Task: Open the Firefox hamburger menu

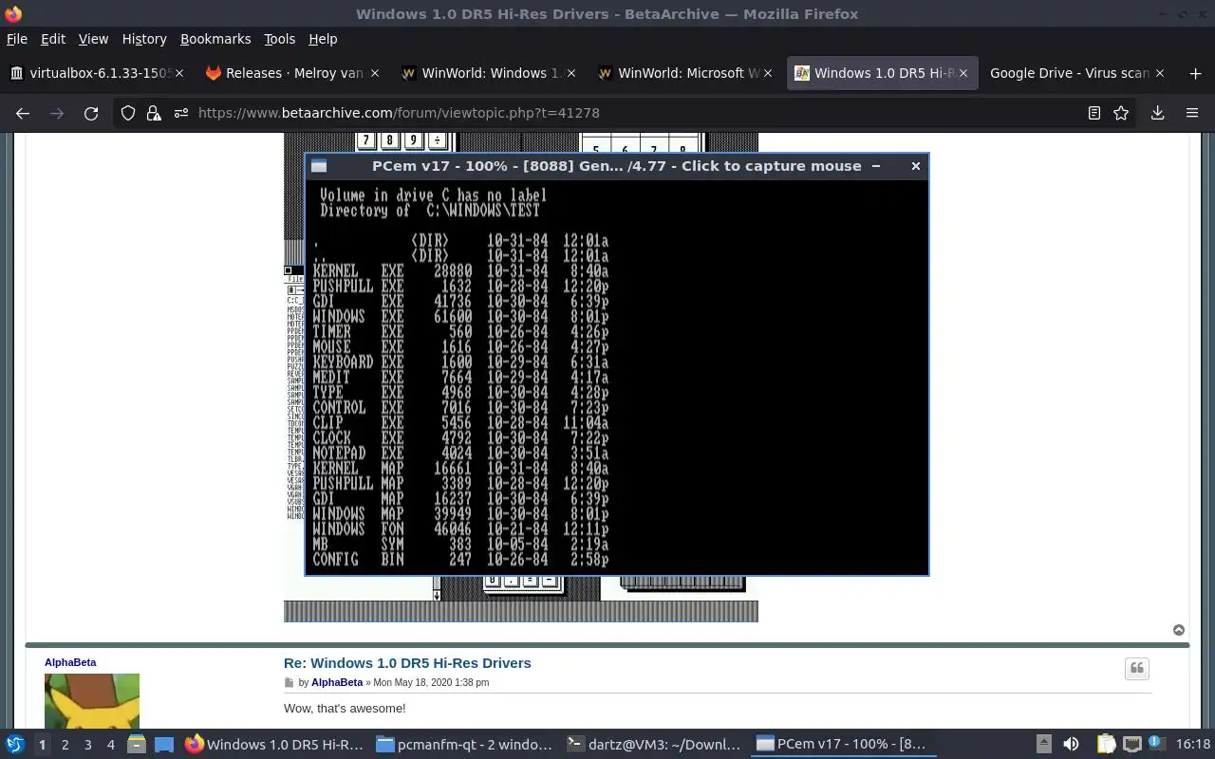Action: (1192, 113)
